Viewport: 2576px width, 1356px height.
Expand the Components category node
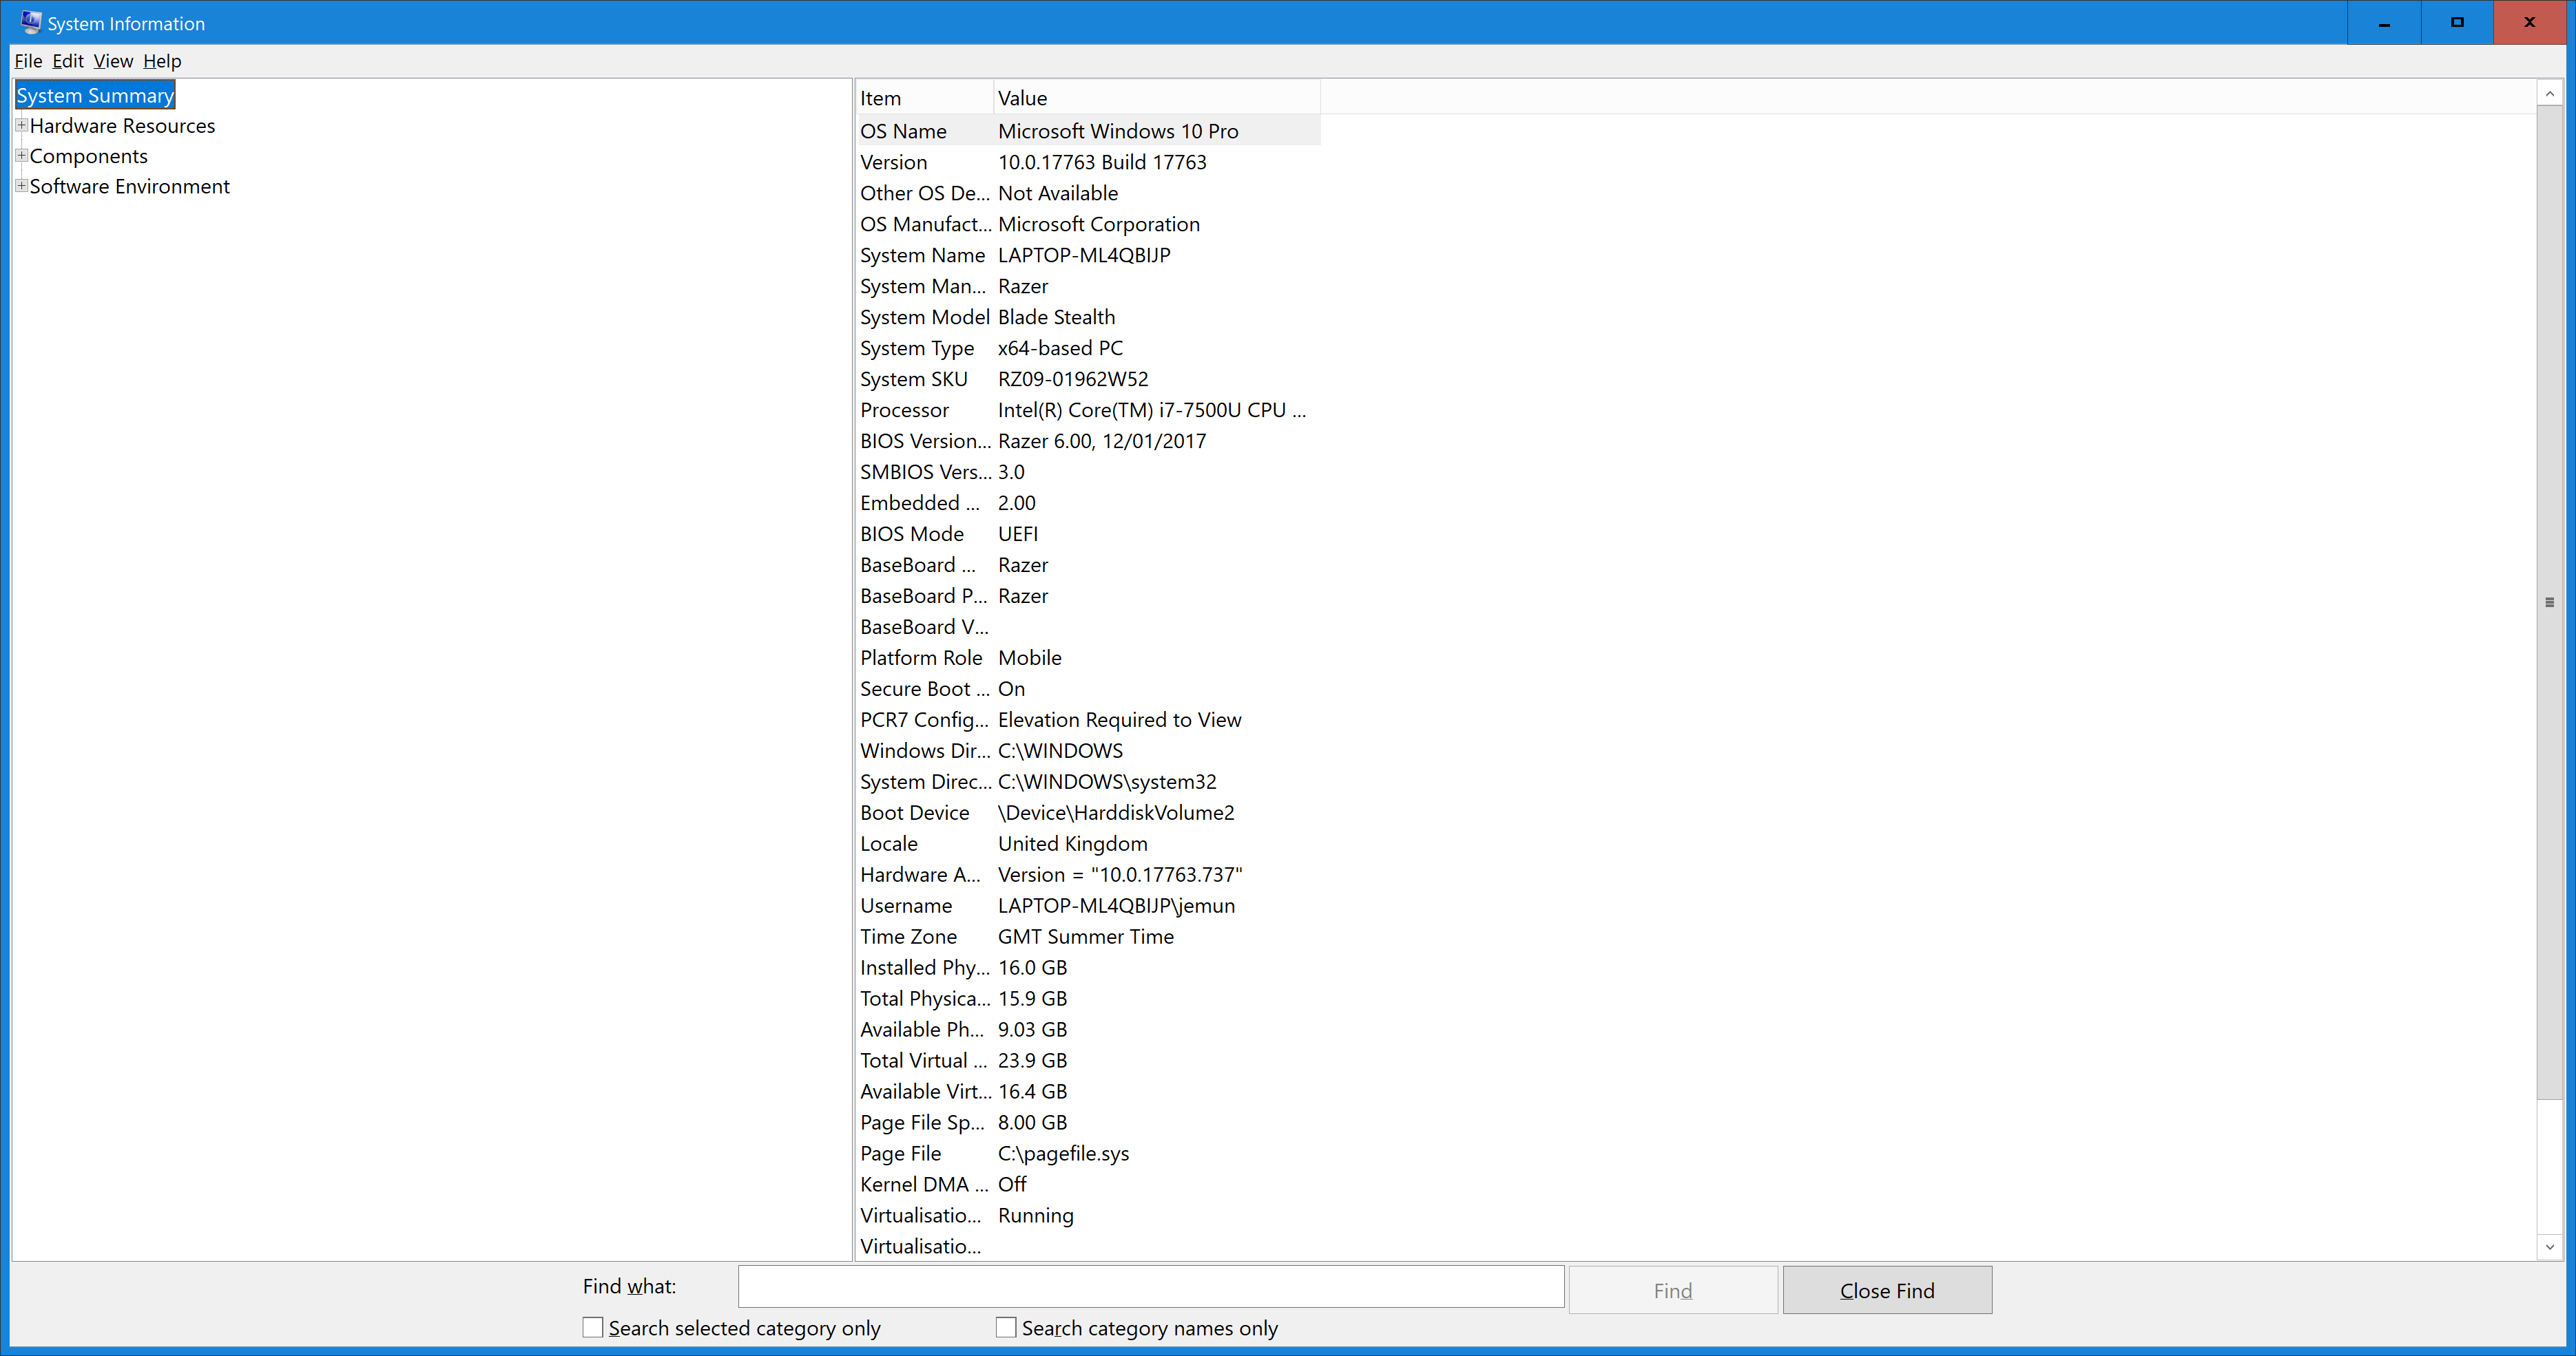pyautogui.click(x=21, y=155)
